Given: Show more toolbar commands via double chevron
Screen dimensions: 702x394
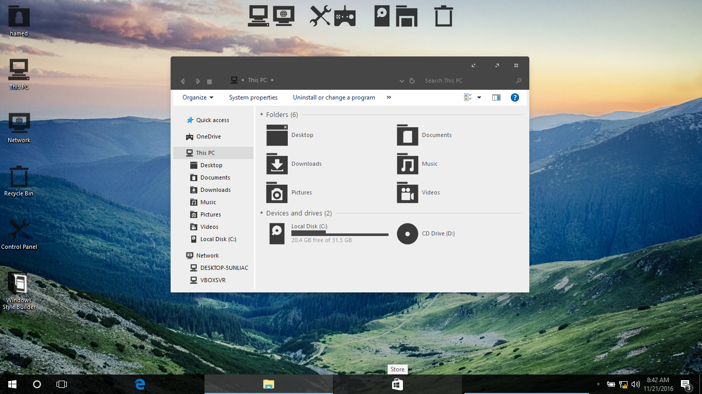Looking at the screenshot, I should point(389,97).
